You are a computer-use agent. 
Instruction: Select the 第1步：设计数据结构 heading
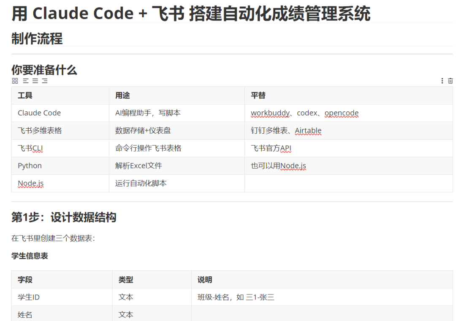(64, 217)
